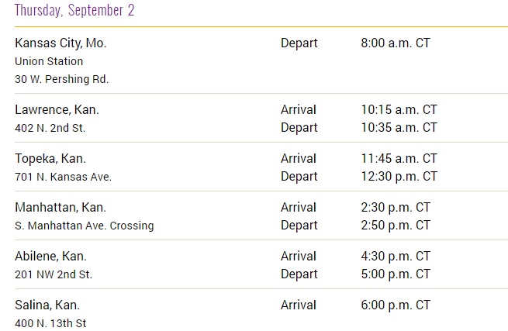
Task: Click the Salina, Kan. stop name
Action: tap(47, 305)
